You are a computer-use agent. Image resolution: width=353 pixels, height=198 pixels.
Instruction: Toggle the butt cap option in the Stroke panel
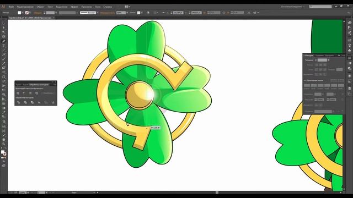tap(317, 65)
